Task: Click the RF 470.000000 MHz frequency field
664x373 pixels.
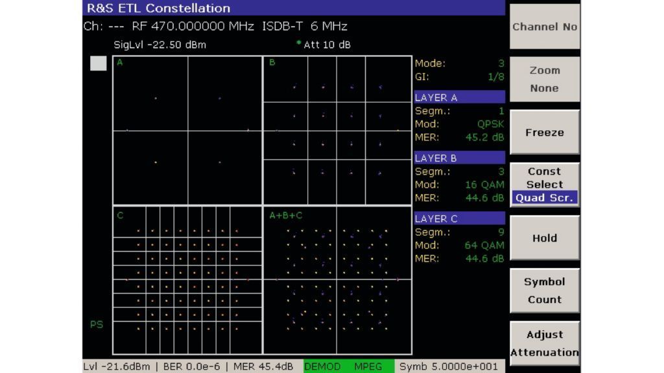Action: pyautogui.click(x=193, y=27)
